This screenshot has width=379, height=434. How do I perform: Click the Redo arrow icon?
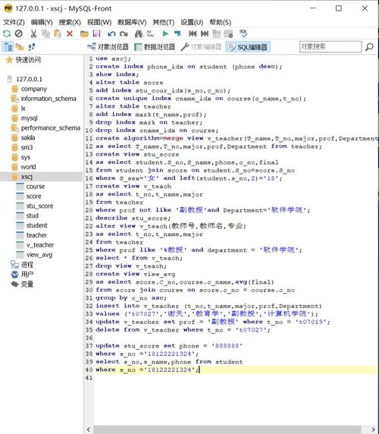pyautogui.click(x=124, y=34)
